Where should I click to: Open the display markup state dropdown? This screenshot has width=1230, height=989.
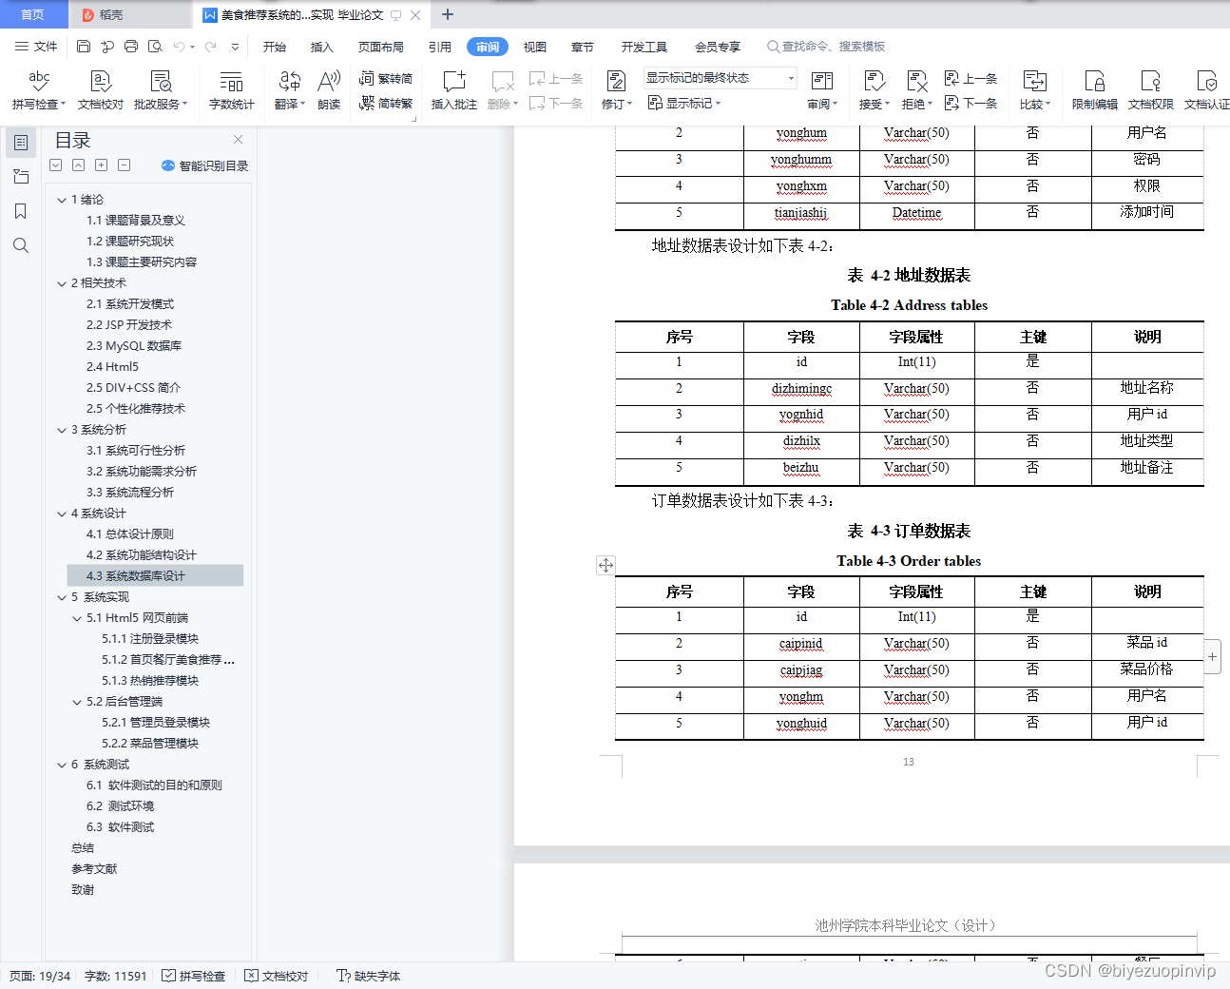tap(720, 78)
